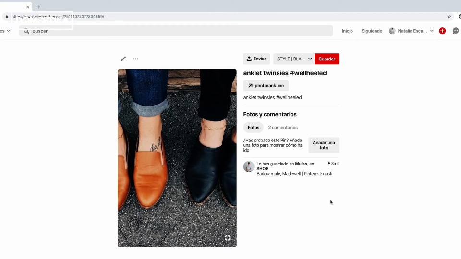
Task: Switch to the 2 comentarios tab
Action: click(283, 128)
